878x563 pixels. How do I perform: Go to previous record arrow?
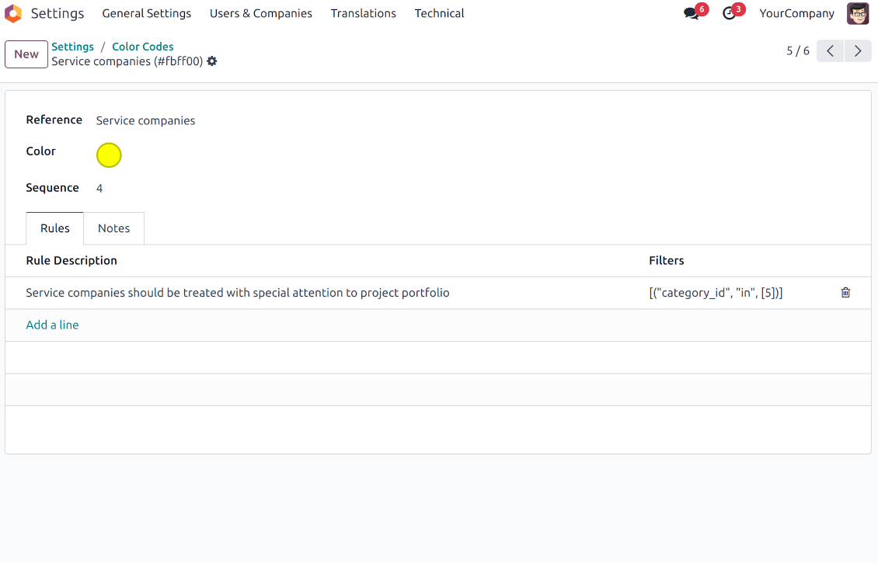[x=830, y=51]
